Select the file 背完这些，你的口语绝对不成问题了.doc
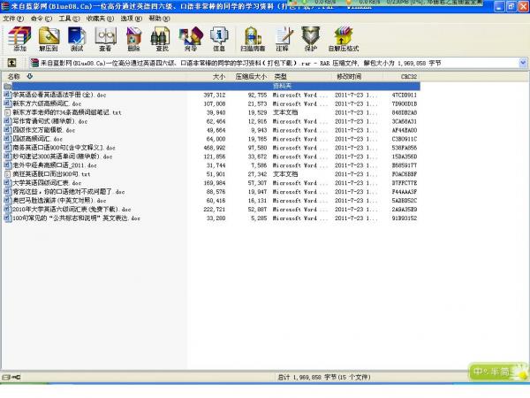Image resolution: width=530 pixels, height=398 pixels. pyautogui.click(x=69, y=192)
